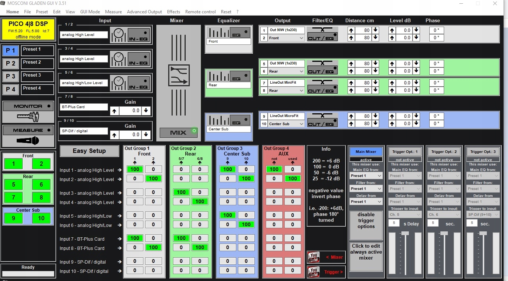
Task: Toggle Front channel 1 green button
Action: coord(13,164)
